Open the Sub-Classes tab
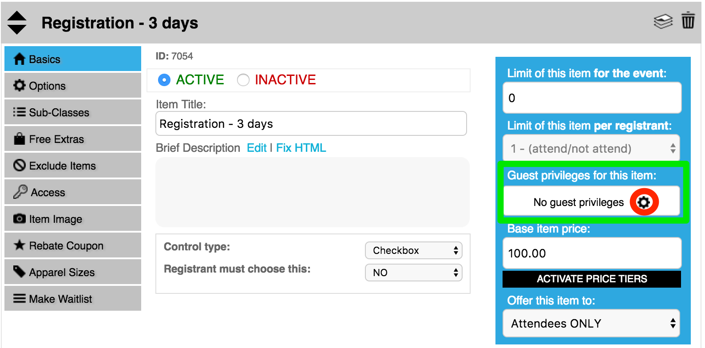Image resolution: width=705 pixels, height=348 pixels. [73, 112]
